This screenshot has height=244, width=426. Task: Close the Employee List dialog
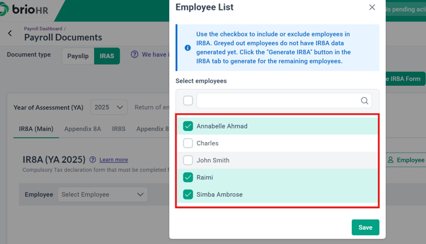click(x=372, y=7)
